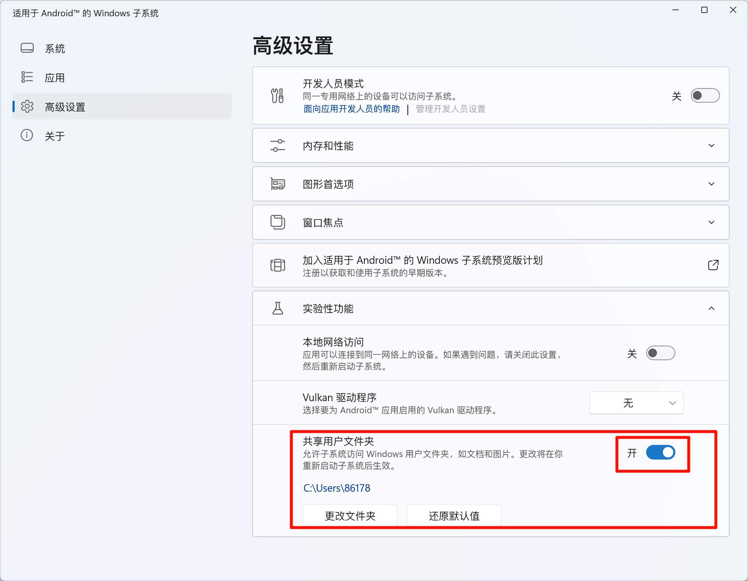Click the 更改文件夹 button
Screen dimensions: 748x581
[x=350, y=516]
